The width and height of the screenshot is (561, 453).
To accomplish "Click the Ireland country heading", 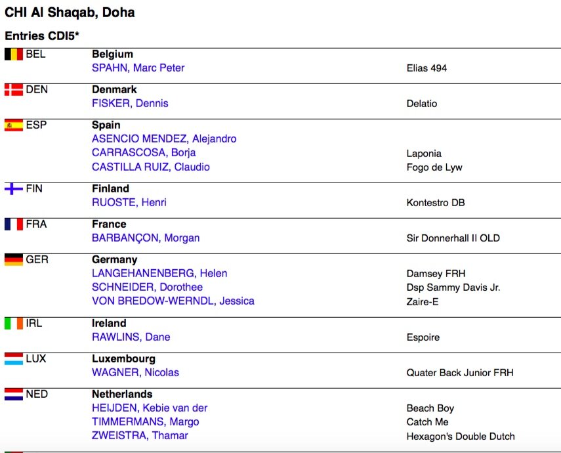I will tap(109, 324).
